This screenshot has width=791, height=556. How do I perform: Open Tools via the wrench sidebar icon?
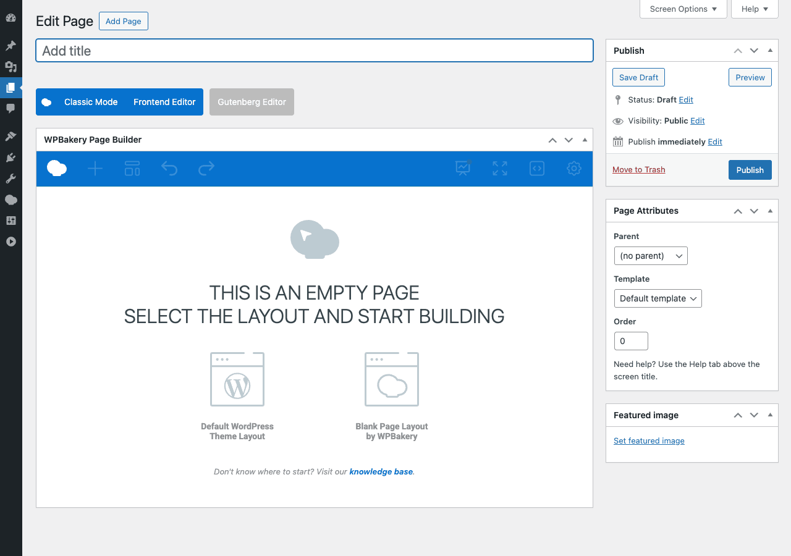tap(11, 179)
